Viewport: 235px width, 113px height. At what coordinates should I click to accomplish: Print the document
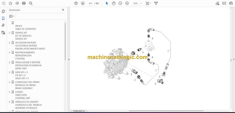[x=24, y=3]
